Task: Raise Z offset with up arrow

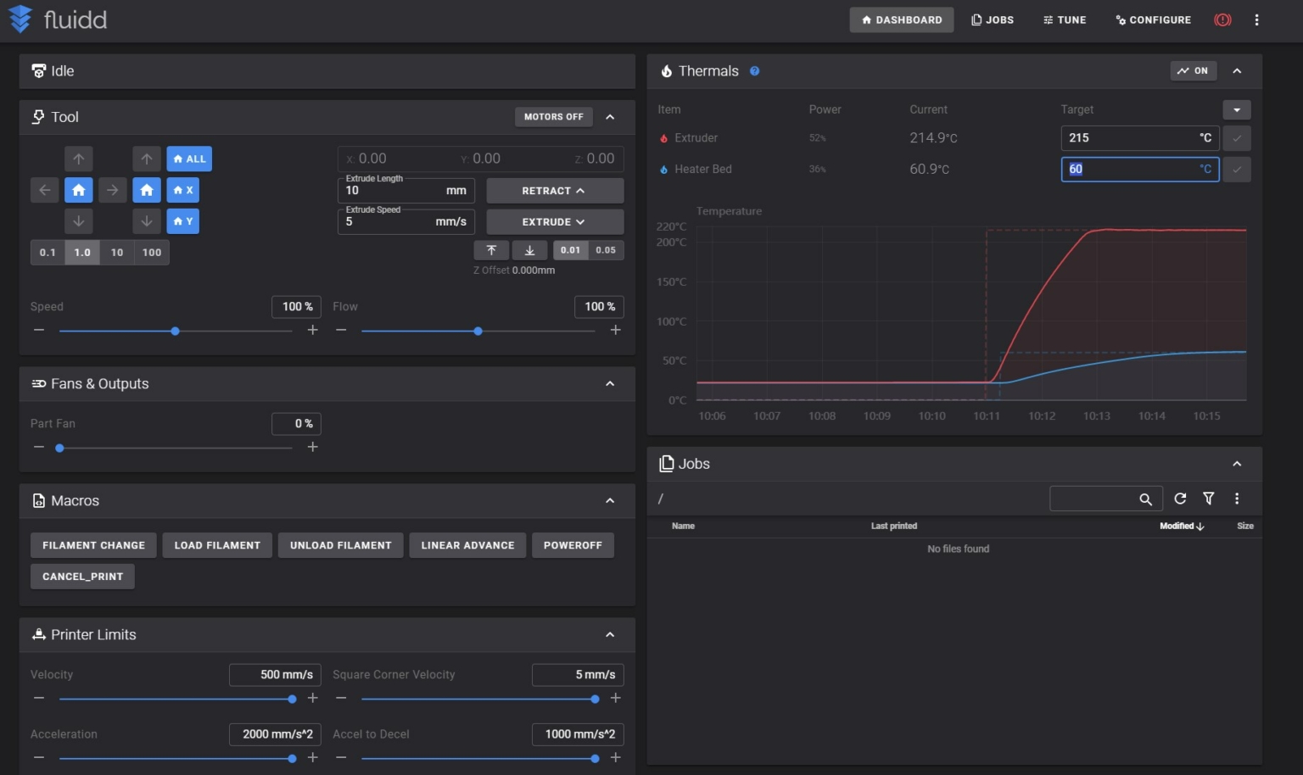Action: pos(491,250)
